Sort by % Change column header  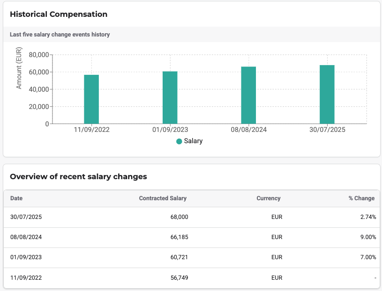click(x=361, y=198)
